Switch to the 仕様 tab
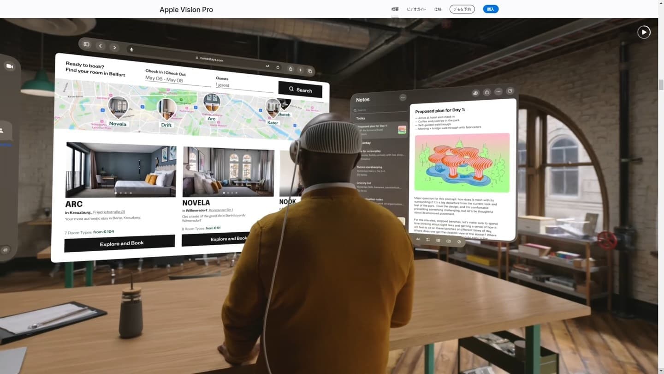Screen dimensions: 664x374 point(438,9)
